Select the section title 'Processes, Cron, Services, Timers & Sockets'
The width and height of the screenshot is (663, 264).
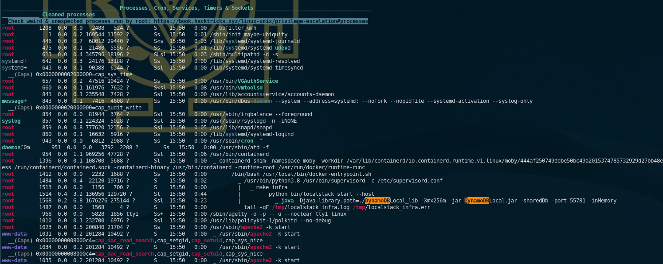click(x=187, y=8)
